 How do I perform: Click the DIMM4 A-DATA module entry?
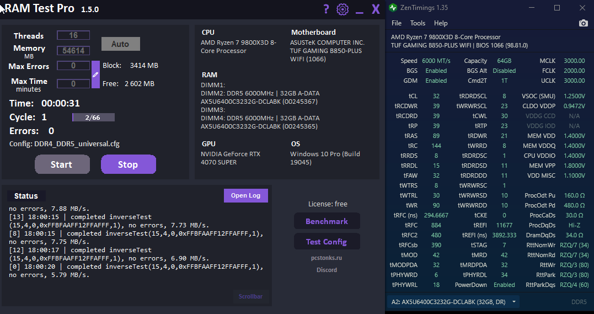click(260, 122)
